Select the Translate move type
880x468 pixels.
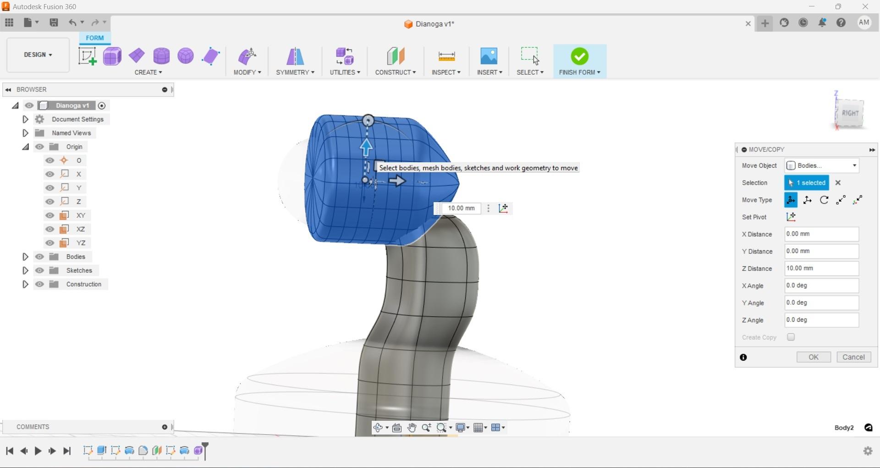coord(808,200)
